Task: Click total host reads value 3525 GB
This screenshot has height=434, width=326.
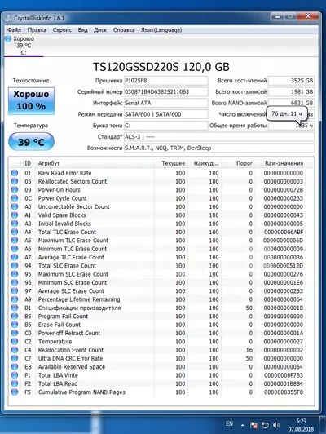Action: pos(292,81)
